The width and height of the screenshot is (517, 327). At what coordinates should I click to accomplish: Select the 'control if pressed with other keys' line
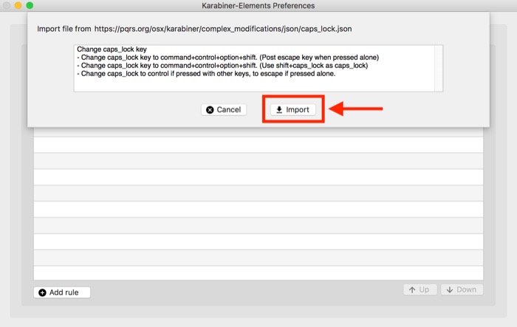pyautogui.click(x=206, y=74)
